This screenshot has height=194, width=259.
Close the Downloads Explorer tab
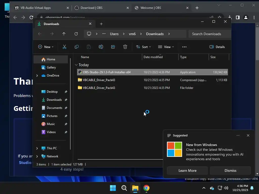90,24
